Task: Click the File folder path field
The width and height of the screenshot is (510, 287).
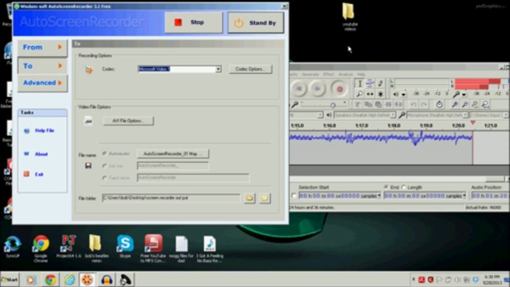Action: point(171,198)
